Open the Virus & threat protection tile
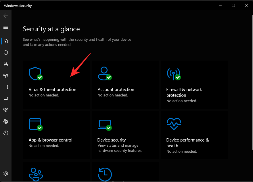 pyautogui.click(x=56, y=84)
